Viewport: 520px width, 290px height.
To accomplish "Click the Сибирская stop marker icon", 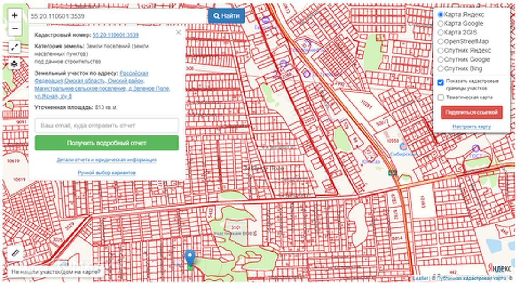I will 403,147.
